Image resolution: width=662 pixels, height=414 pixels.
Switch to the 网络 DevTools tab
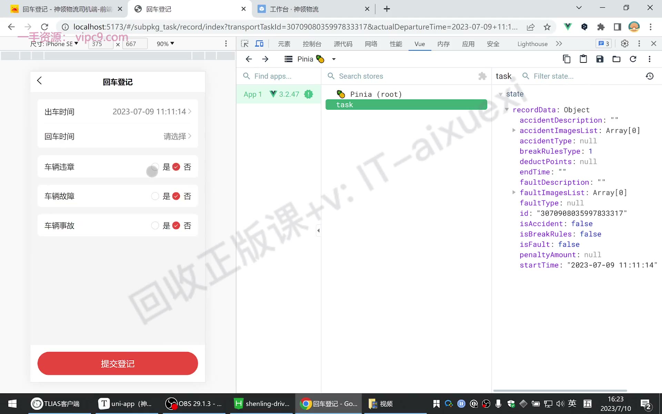click(x=371, y=44)
